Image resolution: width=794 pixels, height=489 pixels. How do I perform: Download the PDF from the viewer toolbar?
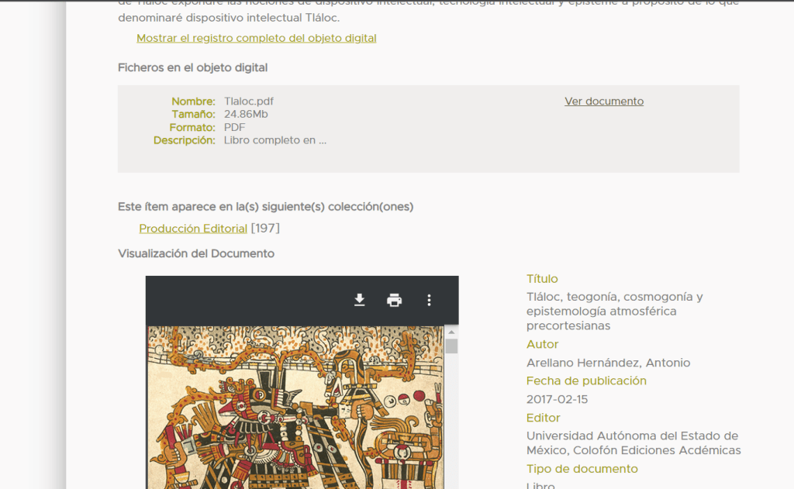[359, 301]
